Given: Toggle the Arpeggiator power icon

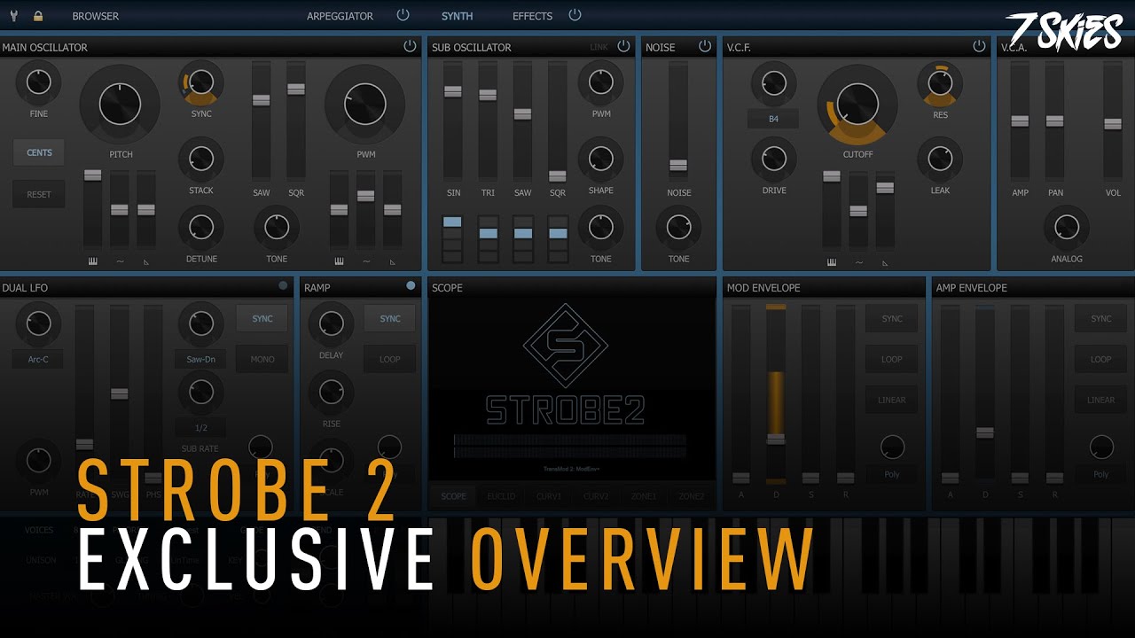Looking at the screenshot, I should coord(403,15).
